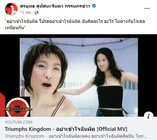Open the YOUTUBE.COM source label
This screenshot has height=140, width=157.
pos(18,122)
